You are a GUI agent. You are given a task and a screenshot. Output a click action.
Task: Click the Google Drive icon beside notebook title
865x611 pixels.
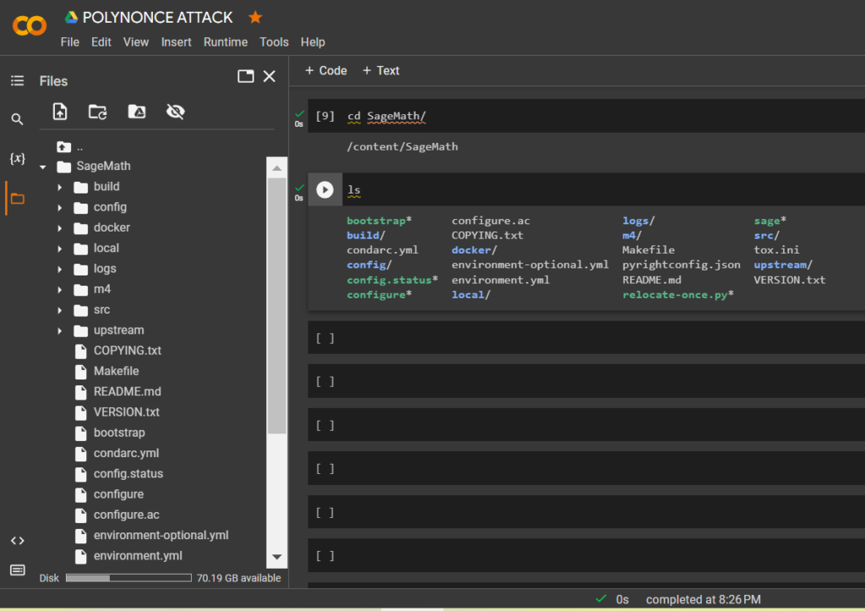71,18
